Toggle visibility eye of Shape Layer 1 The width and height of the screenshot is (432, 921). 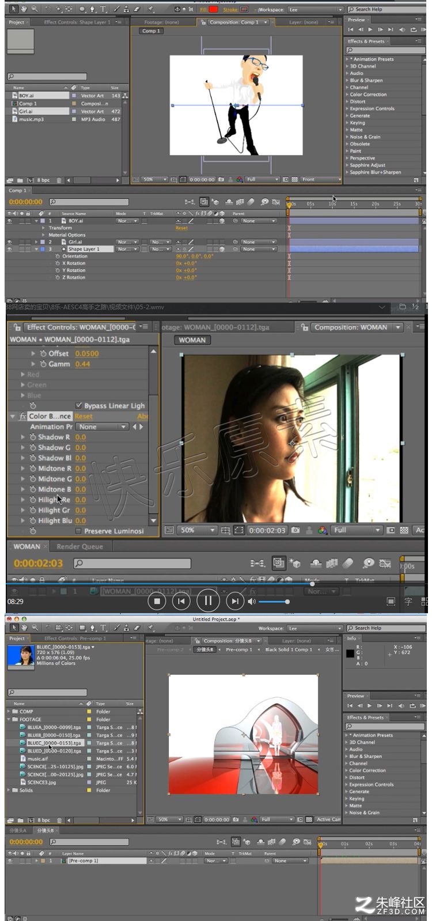(x=9, y=249)
